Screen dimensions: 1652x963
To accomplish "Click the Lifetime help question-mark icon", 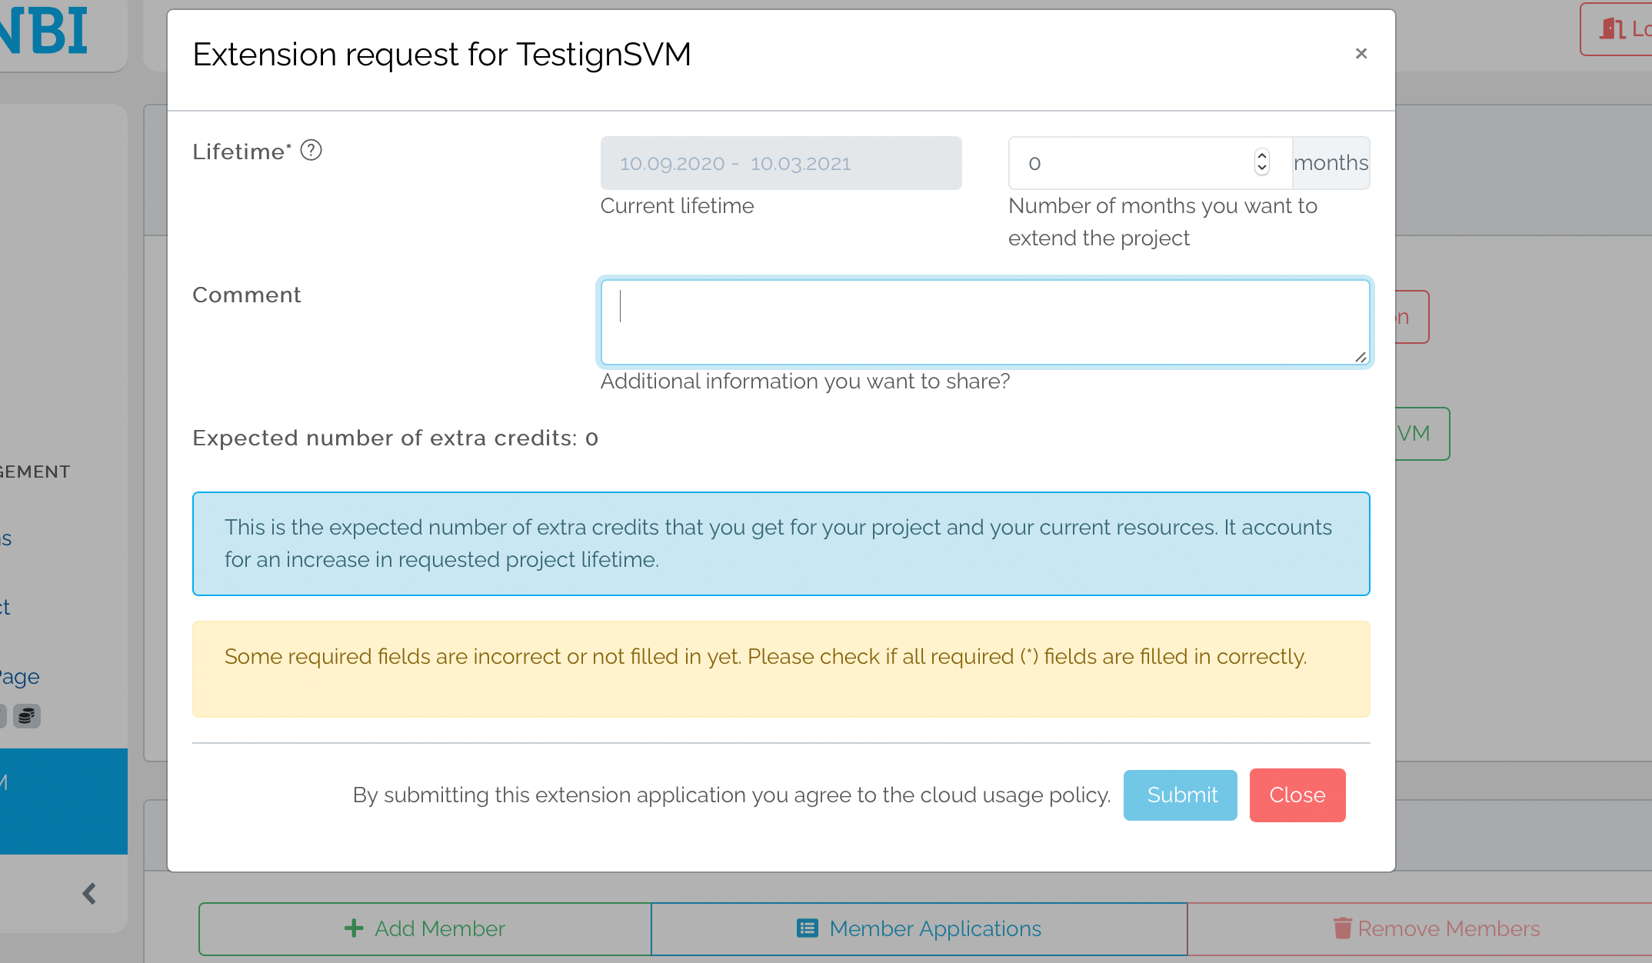I will 311,150.
